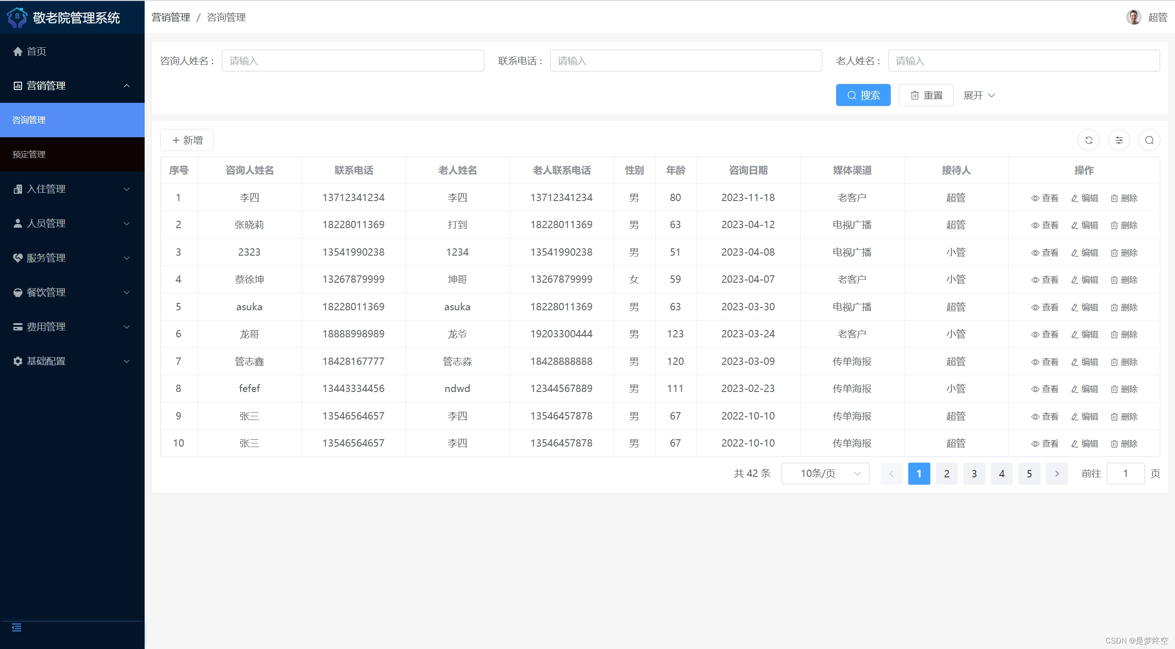Screen dimensions: 1175x649
Task: Click 营销管理 breadcrumb
Action: (171, 17)
